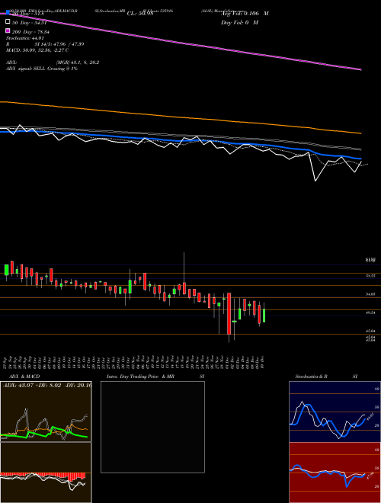This screenshot has width=381, height=503.
Task: Click the RSI 14/3 value line
Action: pyautogui.click(x=45, y=44)
